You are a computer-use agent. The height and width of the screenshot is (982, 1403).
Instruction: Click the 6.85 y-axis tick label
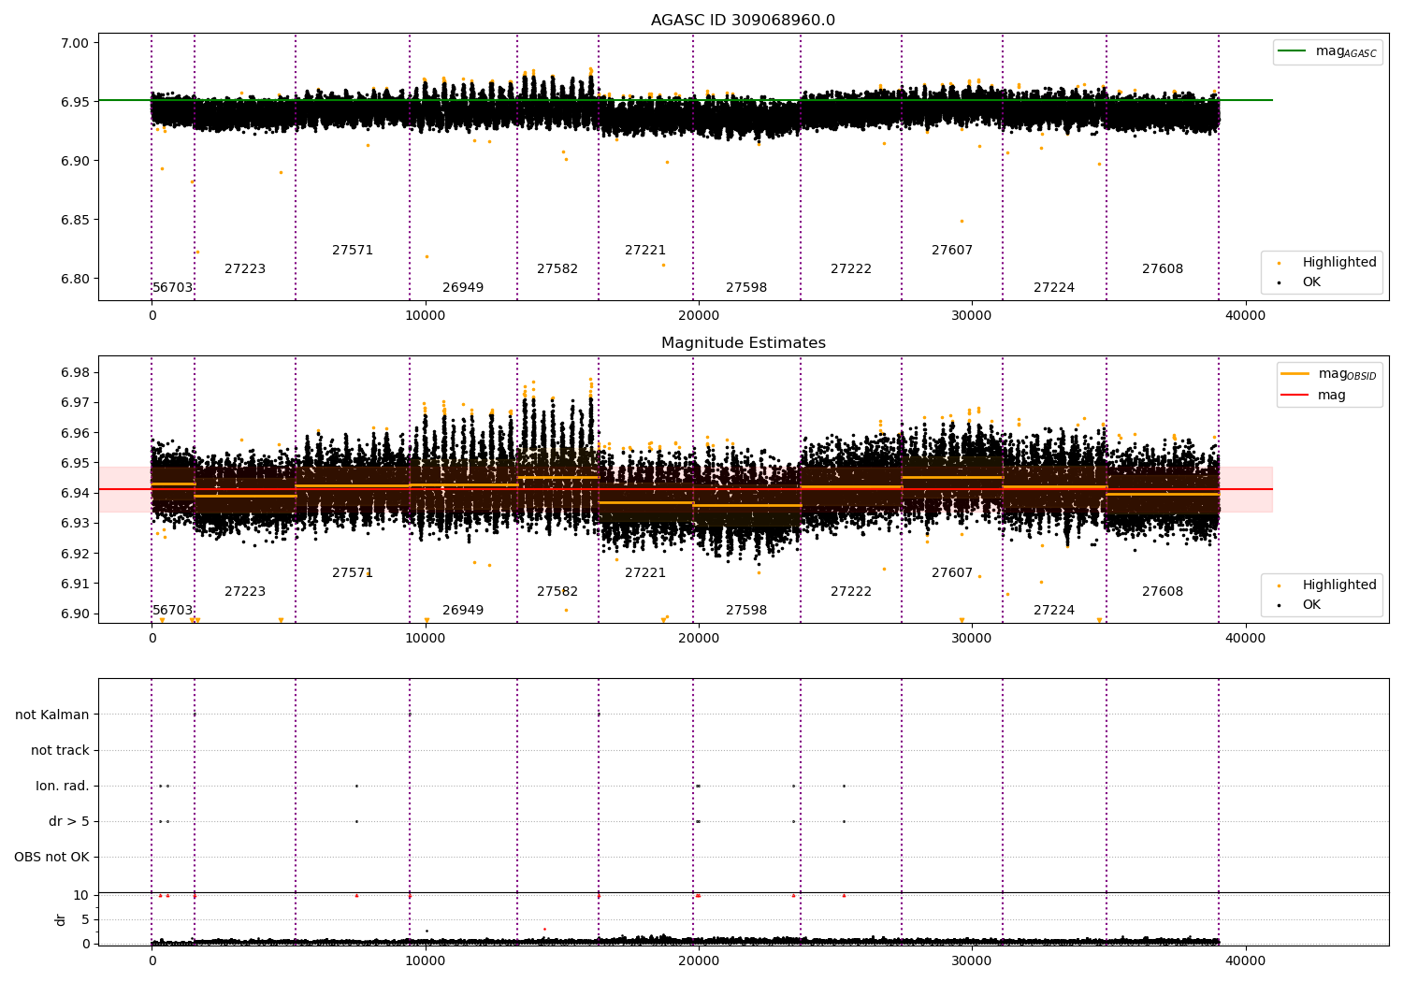[75, 220]
